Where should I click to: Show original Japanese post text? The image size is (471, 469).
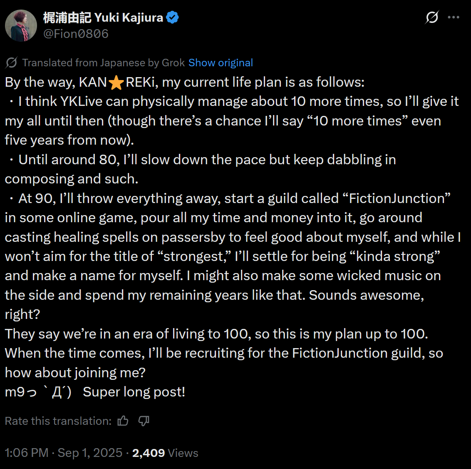point(221,63)
